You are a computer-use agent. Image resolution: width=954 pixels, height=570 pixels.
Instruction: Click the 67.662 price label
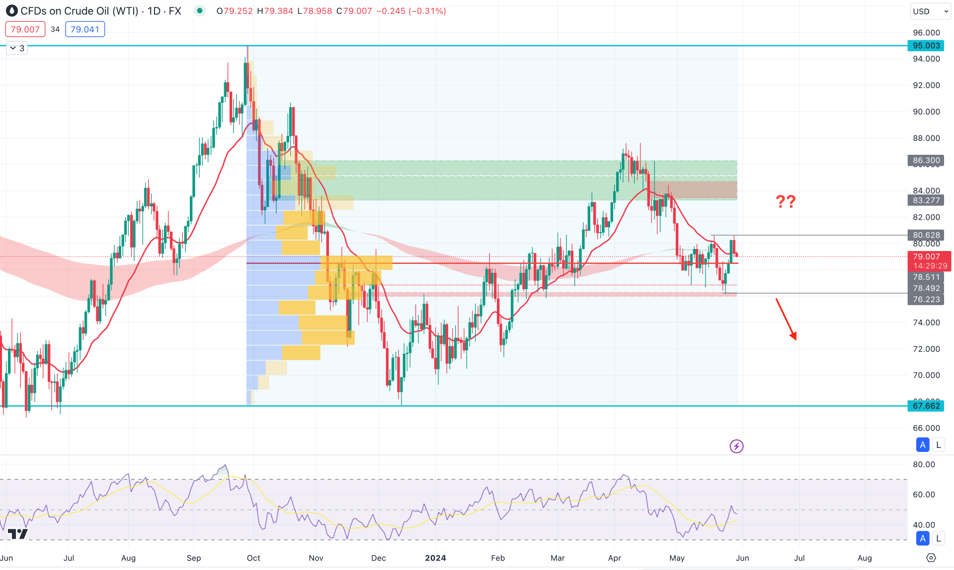click(x=926, y=406)
